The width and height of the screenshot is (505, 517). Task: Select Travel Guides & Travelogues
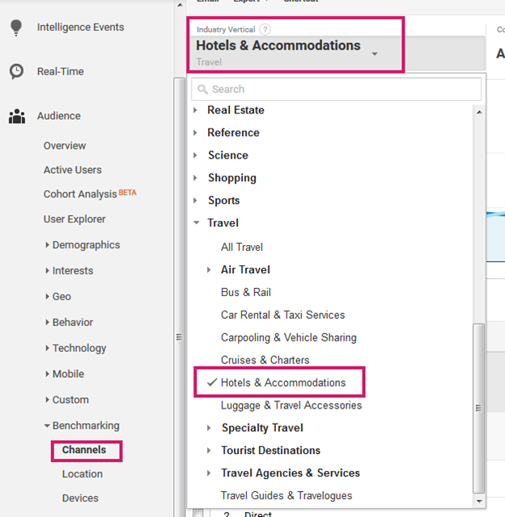point(286,496)
